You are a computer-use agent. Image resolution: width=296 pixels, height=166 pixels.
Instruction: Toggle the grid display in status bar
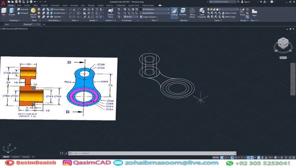point(222,158)
